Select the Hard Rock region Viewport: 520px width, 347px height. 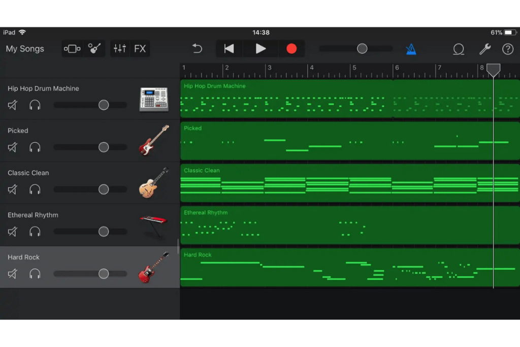[350, 267]
